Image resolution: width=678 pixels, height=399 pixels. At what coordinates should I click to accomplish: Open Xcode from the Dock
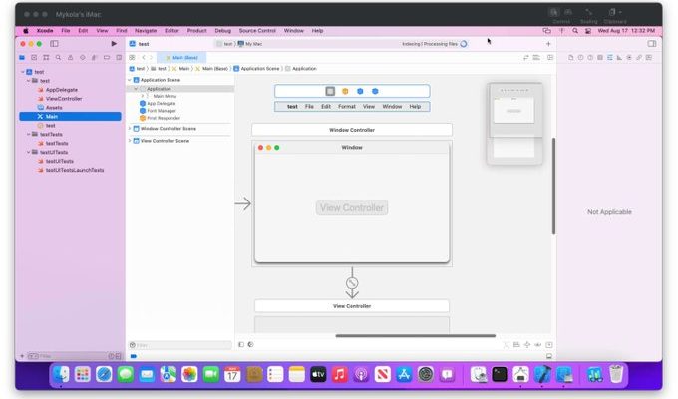coord(542,375)
